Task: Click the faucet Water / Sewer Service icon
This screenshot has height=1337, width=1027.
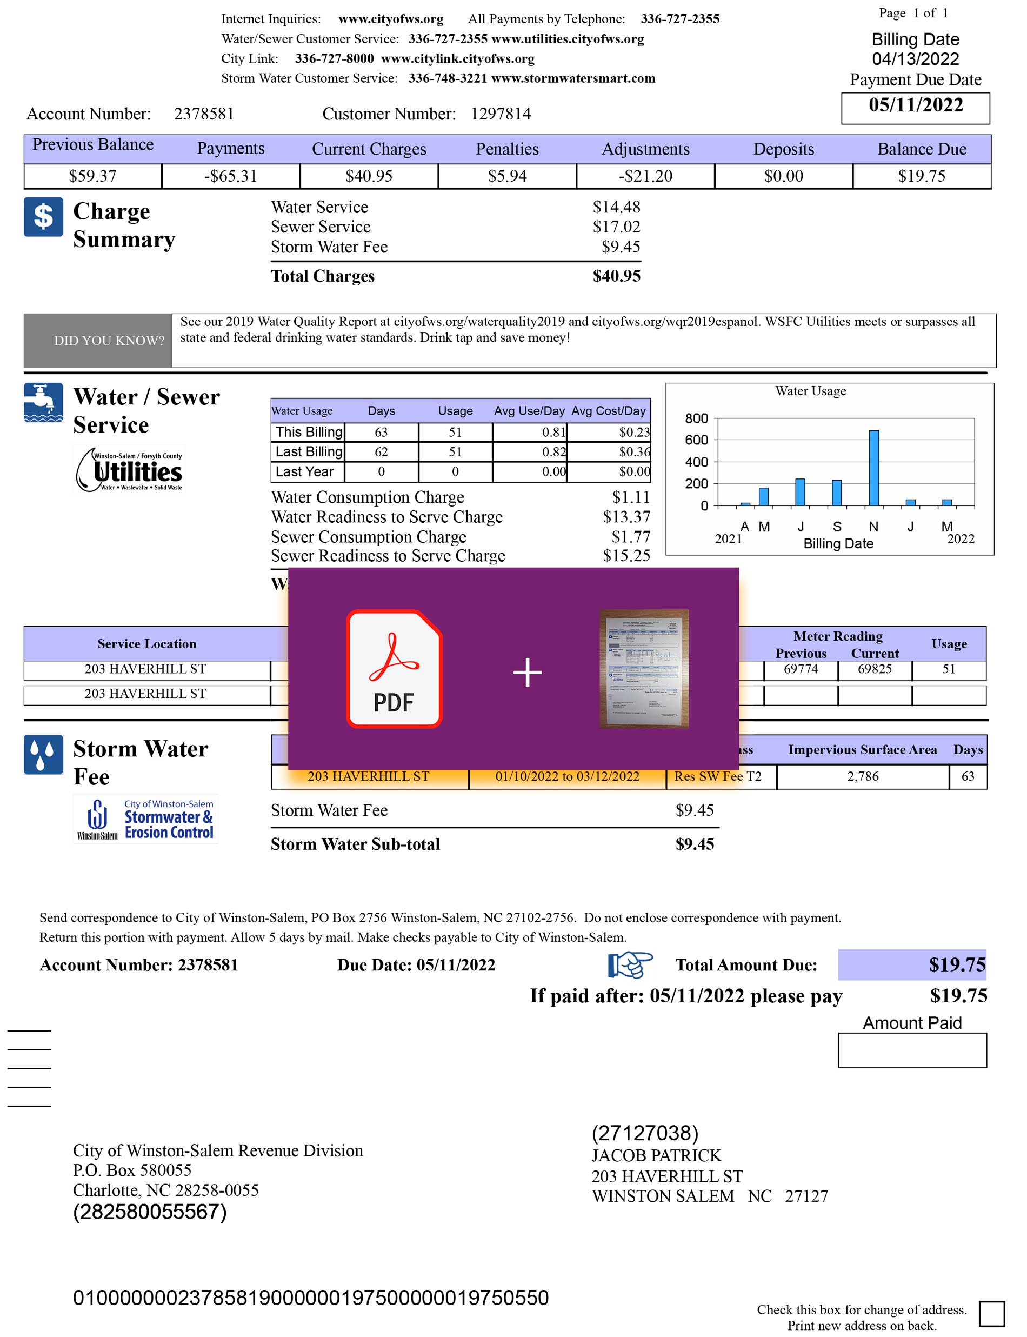Action: point(43,403)
